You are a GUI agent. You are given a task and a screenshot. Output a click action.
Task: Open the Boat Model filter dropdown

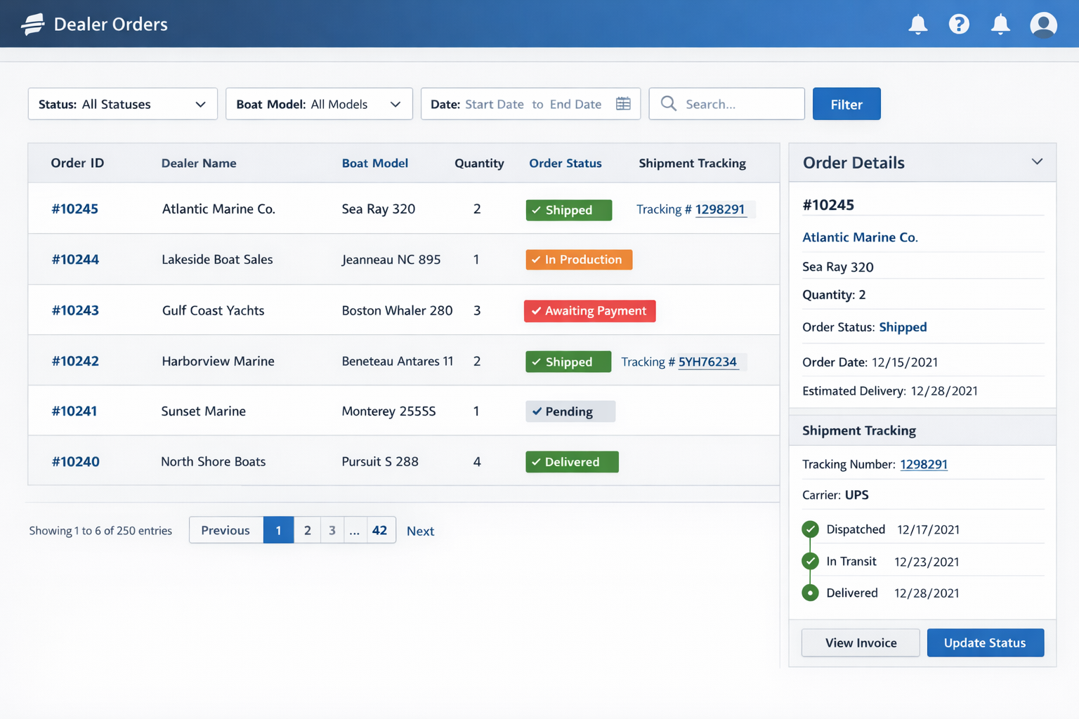(x=319, y=104)
